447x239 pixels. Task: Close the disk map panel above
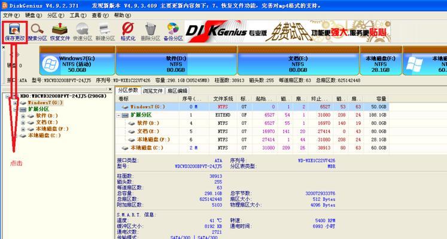[4, 47]
